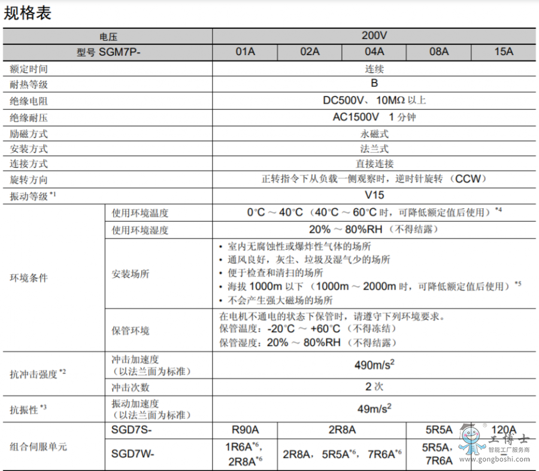Click the SGD7S- 2R8A cell
539x471 pixels.
tap(342, 430)
